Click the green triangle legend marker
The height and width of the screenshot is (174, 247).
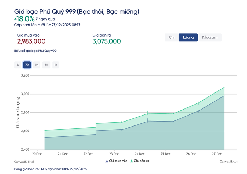pyautogui.click(x=131, y=161)
